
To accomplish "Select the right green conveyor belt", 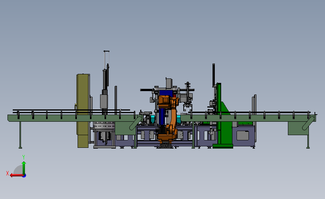I will coord(248,118).
